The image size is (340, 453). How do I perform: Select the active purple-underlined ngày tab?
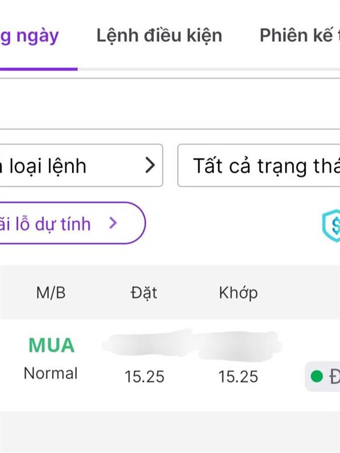[x=31, y=36]
